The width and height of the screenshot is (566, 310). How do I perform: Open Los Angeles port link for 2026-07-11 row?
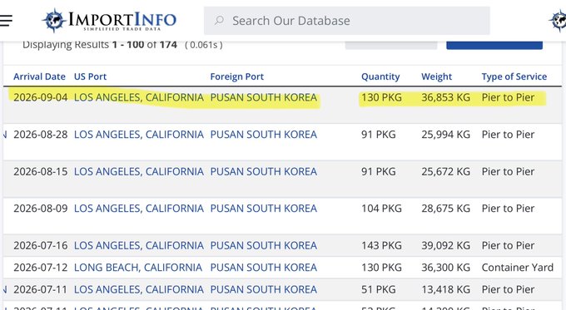click(x=139, y=289)
